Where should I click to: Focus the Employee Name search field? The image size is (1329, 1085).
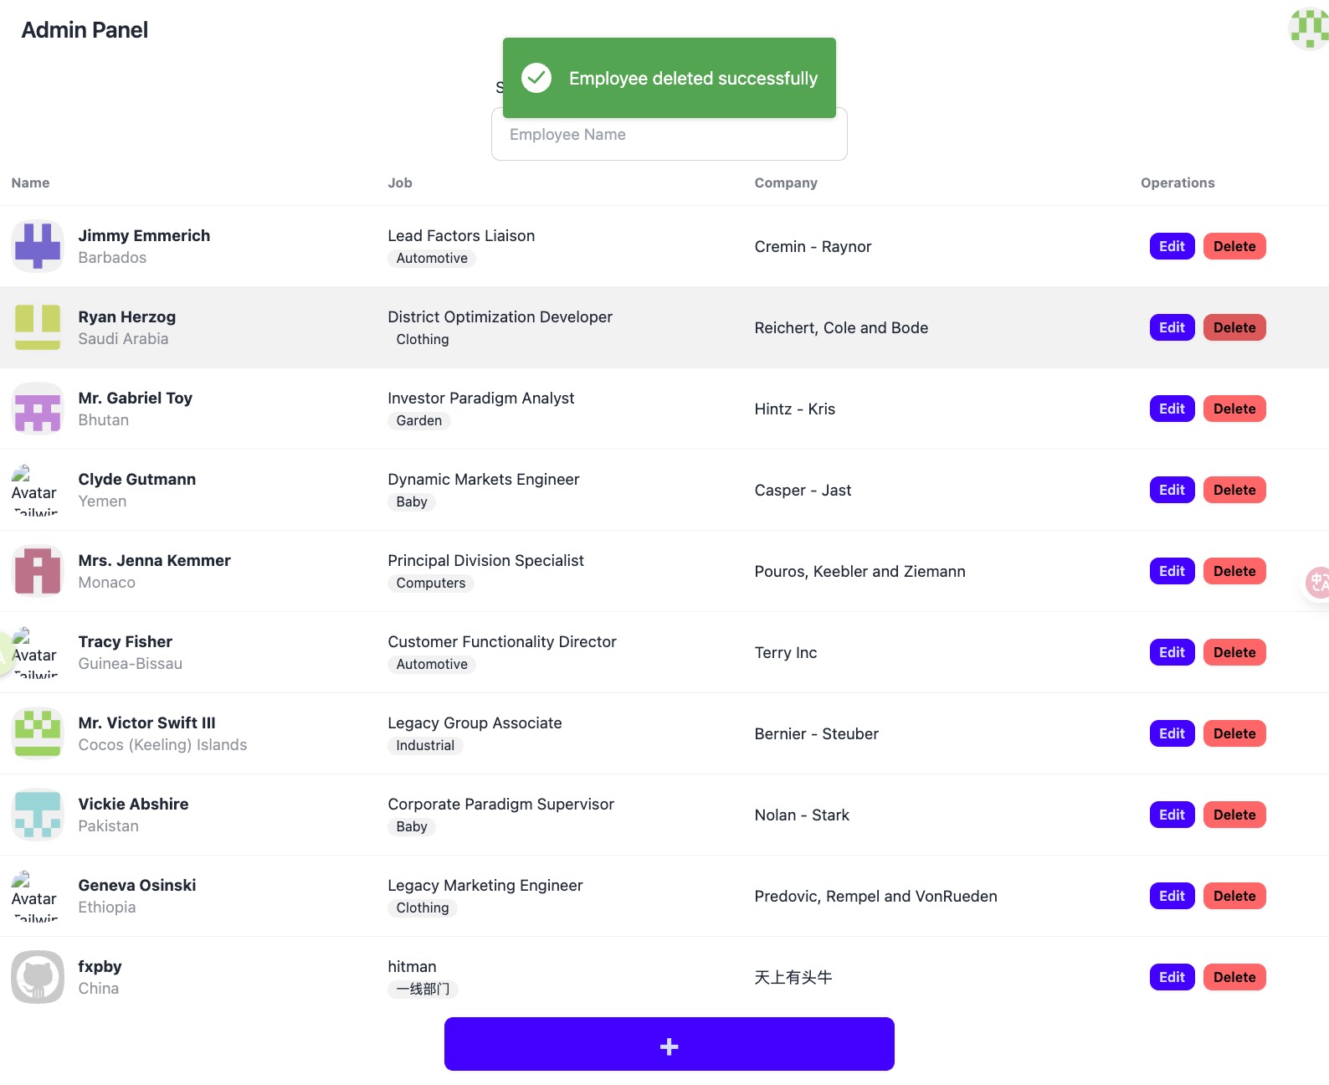pyautogui.click(x=669, y=135)
